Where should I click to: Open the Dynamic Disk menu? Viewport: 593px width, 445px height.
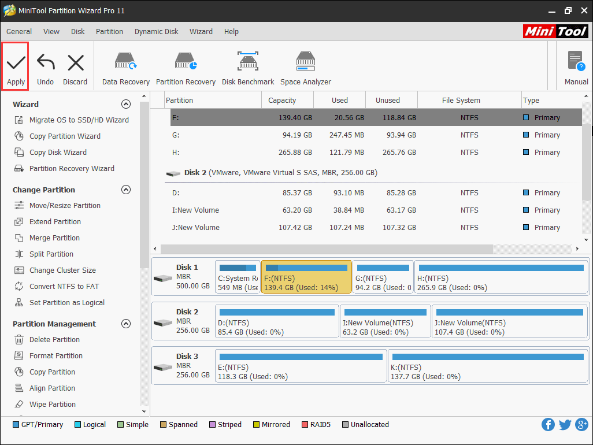(156, 32)
